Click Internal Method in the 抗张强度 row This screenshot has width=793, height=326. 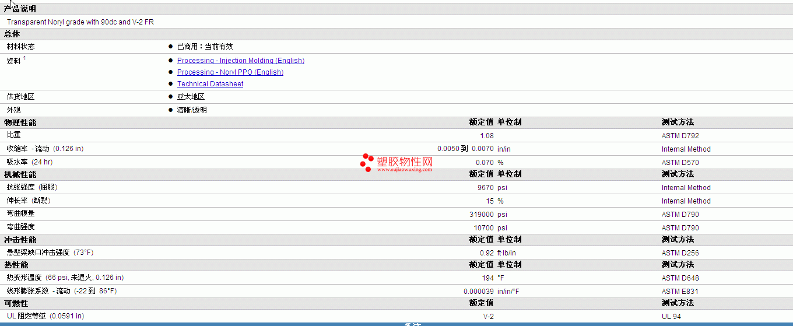tap(686, 188)
